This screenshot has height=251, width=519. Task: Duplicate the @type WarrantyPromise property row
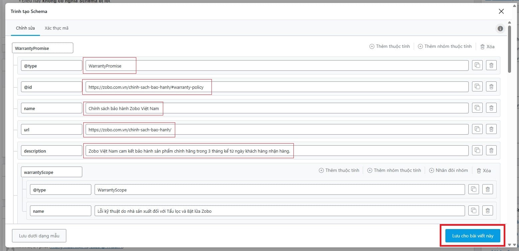[477, 65]
